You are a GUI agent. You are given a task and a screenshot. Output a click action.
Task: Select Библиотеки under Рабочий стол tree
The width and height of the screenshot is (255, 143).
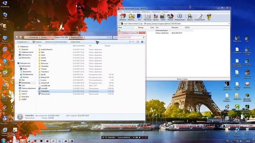[x=25, y=66]
